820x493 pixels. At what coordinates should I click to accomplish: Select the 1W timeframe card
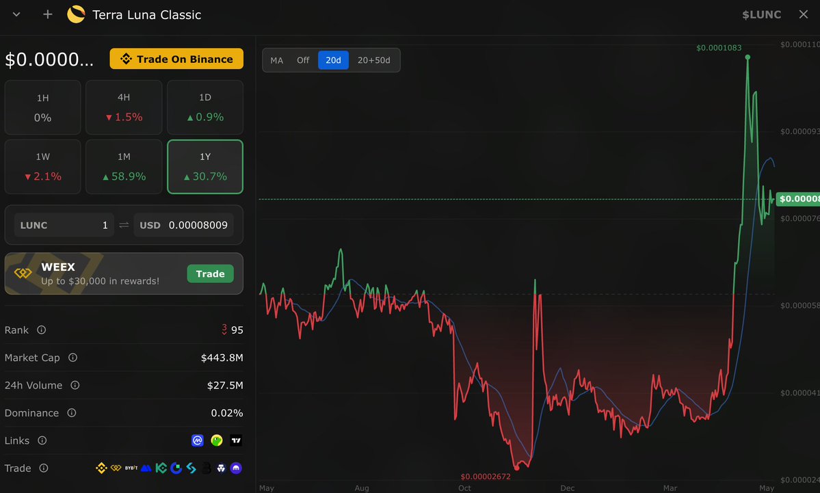(43, 167)
